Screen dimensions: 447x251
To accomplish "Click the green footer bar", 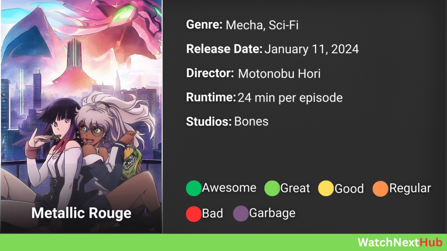I will click(x=223, y=242).
